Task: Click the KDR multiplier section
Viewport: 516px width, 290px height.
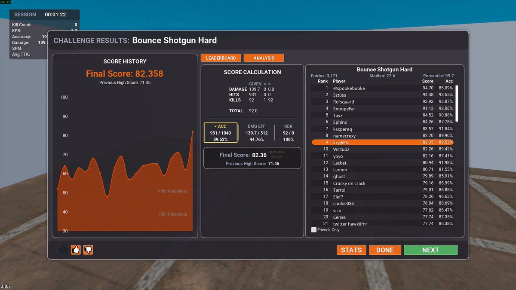Action: (289, 133)
